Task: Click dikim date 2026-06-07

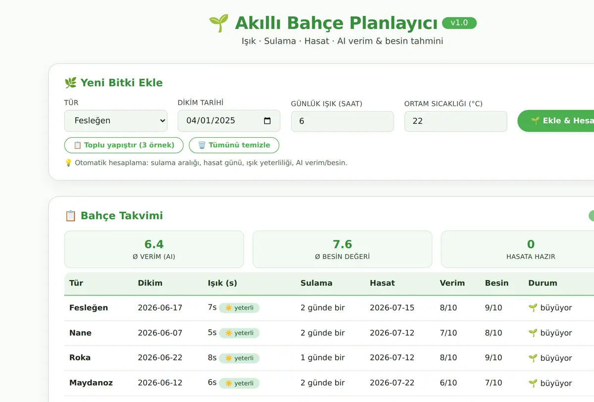Action: tap(160, 333)
